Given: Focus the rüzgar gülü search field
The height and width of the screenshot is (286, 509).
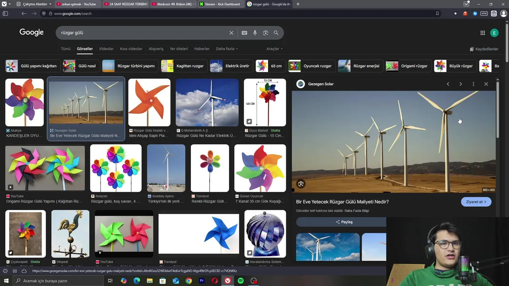Looking at the screenshot, I should 143,33.
